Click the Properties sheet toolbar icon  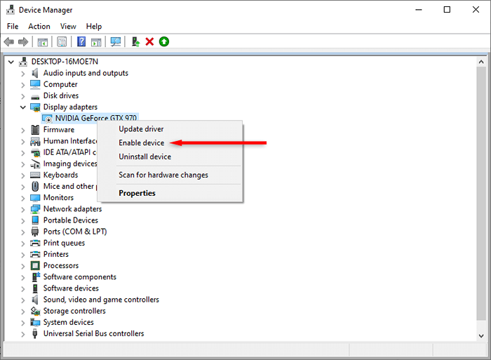62,41
